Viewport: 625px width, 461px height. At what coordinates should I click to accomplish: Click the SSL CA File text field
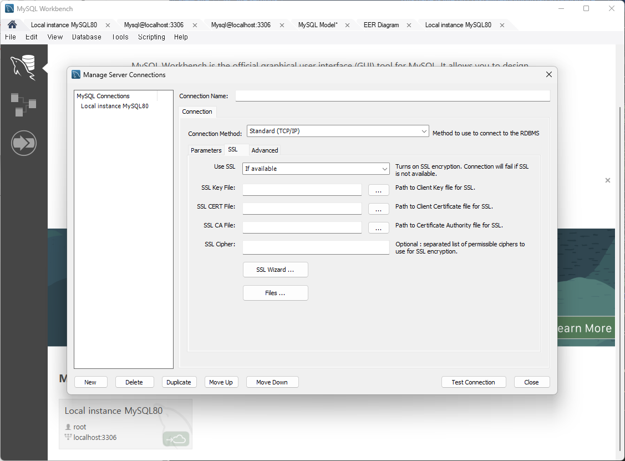click(x=302, y=227)
